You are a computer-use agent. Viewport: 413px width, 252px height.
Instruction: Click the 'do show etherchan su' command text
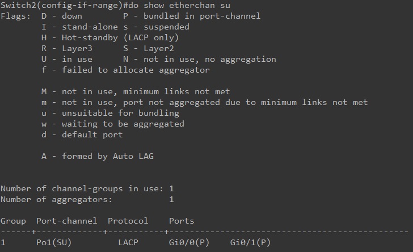(x=182, y=6)
